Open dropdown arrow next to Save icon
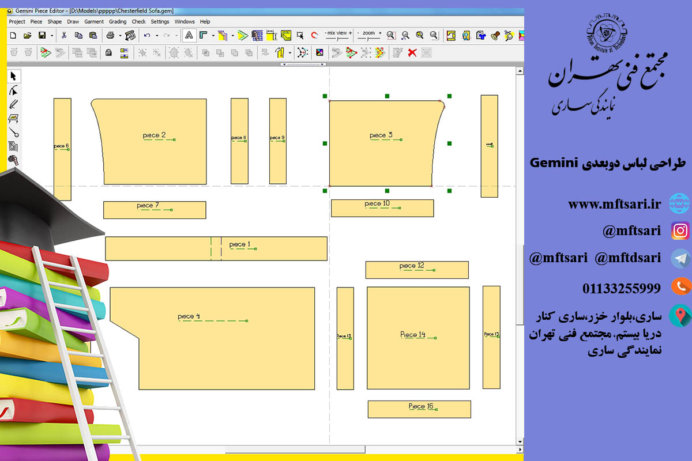This screenshot has width=692, height=461. coord(52,35)
